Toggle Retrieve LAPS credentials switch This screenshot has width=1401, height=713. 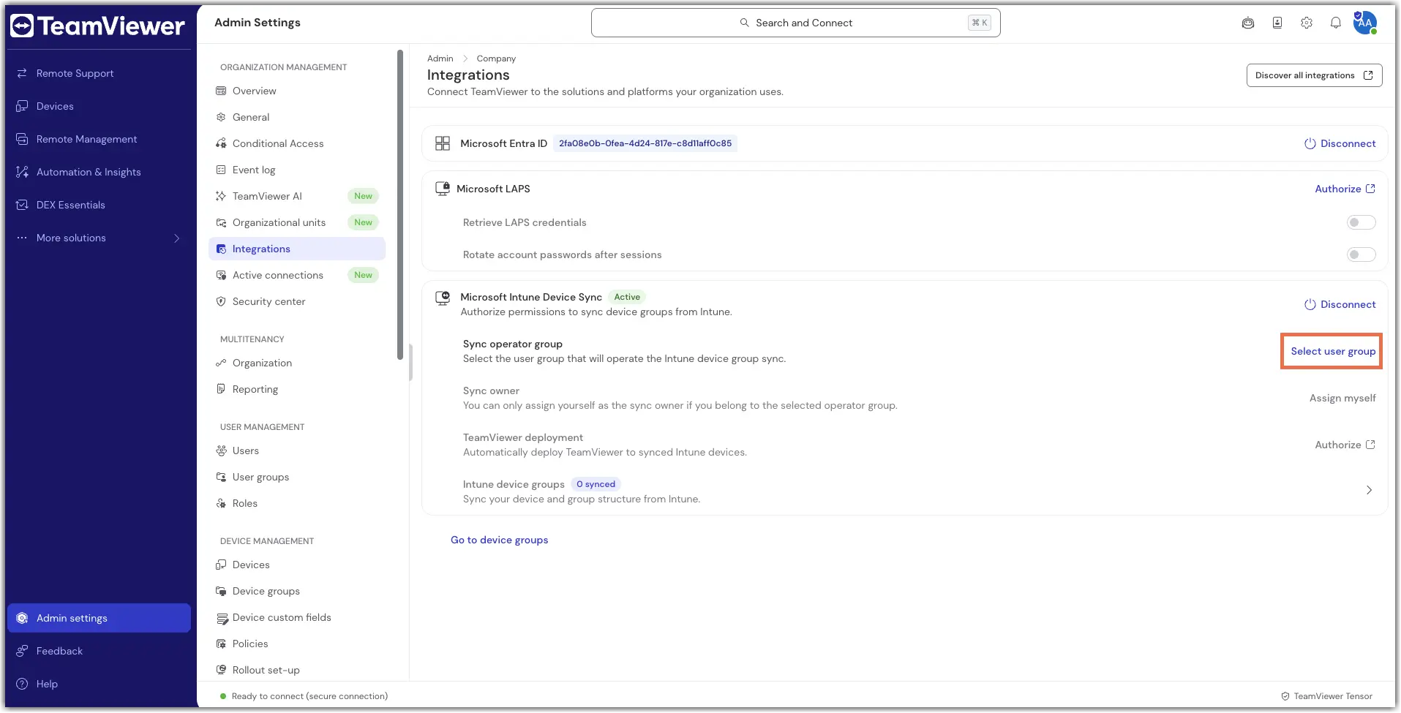[1361, 222]
